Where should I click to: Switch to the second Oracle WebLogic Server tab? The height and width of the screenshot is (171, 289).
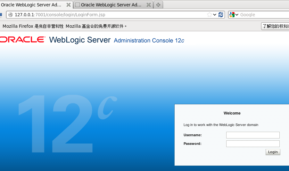(113, 5)
